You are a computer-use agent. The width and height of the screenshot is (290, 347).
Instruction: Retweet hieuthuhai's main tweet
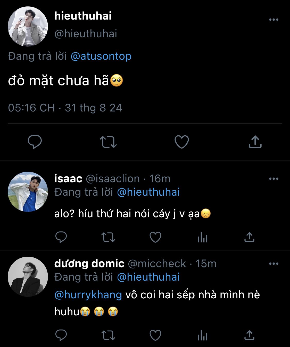click(108, 142)
